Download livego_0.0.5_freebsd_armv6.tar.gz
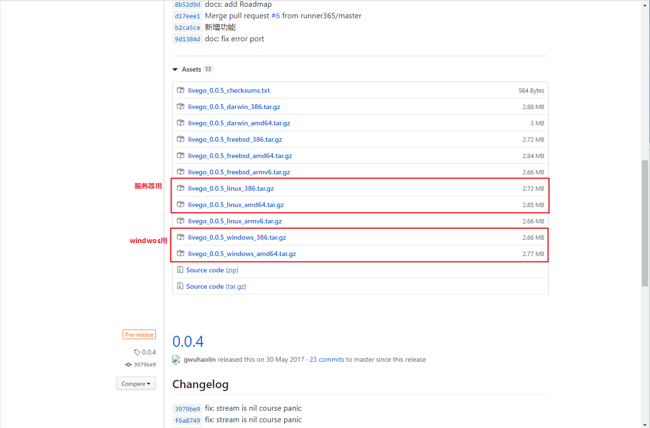Viewport: 650px width, 428px height. (x=239, y=172)
